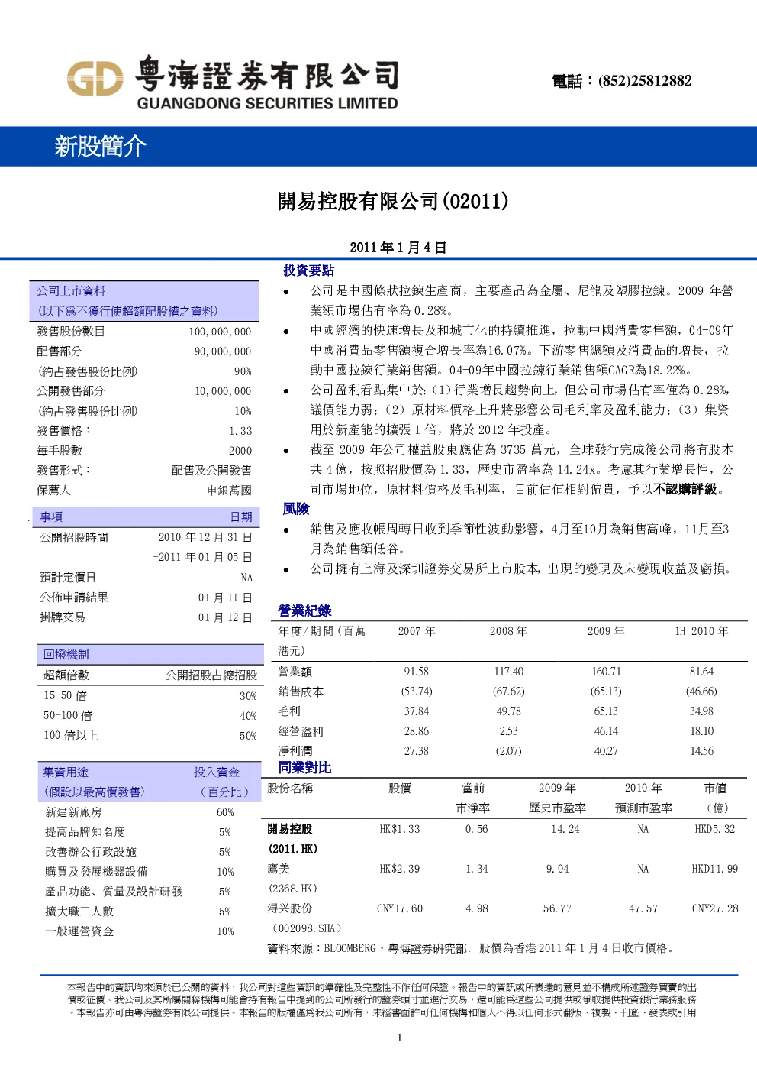Click the 每手股數 value 2000
This screenshot has width=757, height=1072.
click(x=240, y=451)
